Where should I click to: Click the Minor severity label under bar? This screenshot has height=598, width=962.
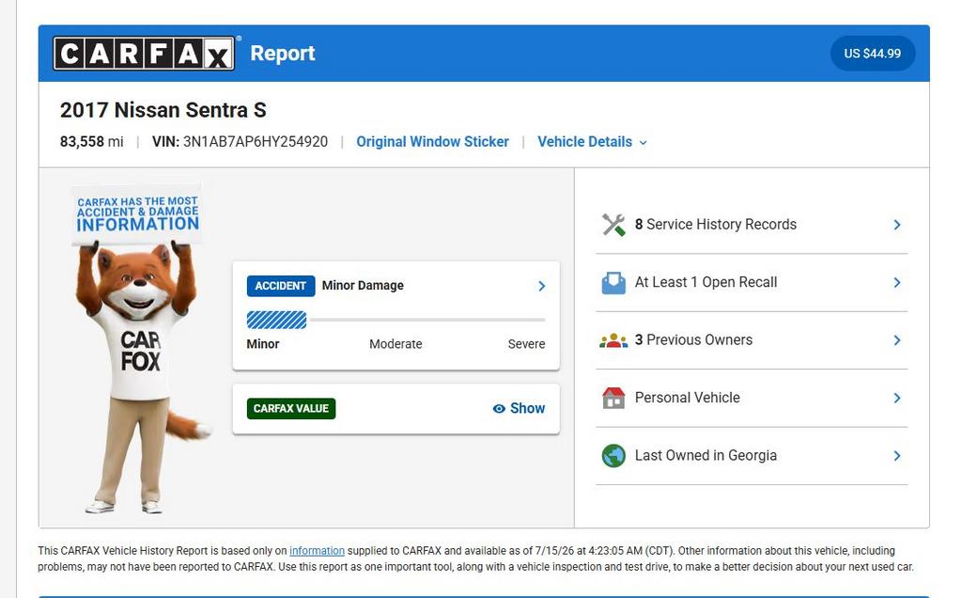click(263, 344)
